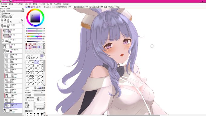
Task: Rotate the canvas counterclockwise button
Action: [93, 7]
